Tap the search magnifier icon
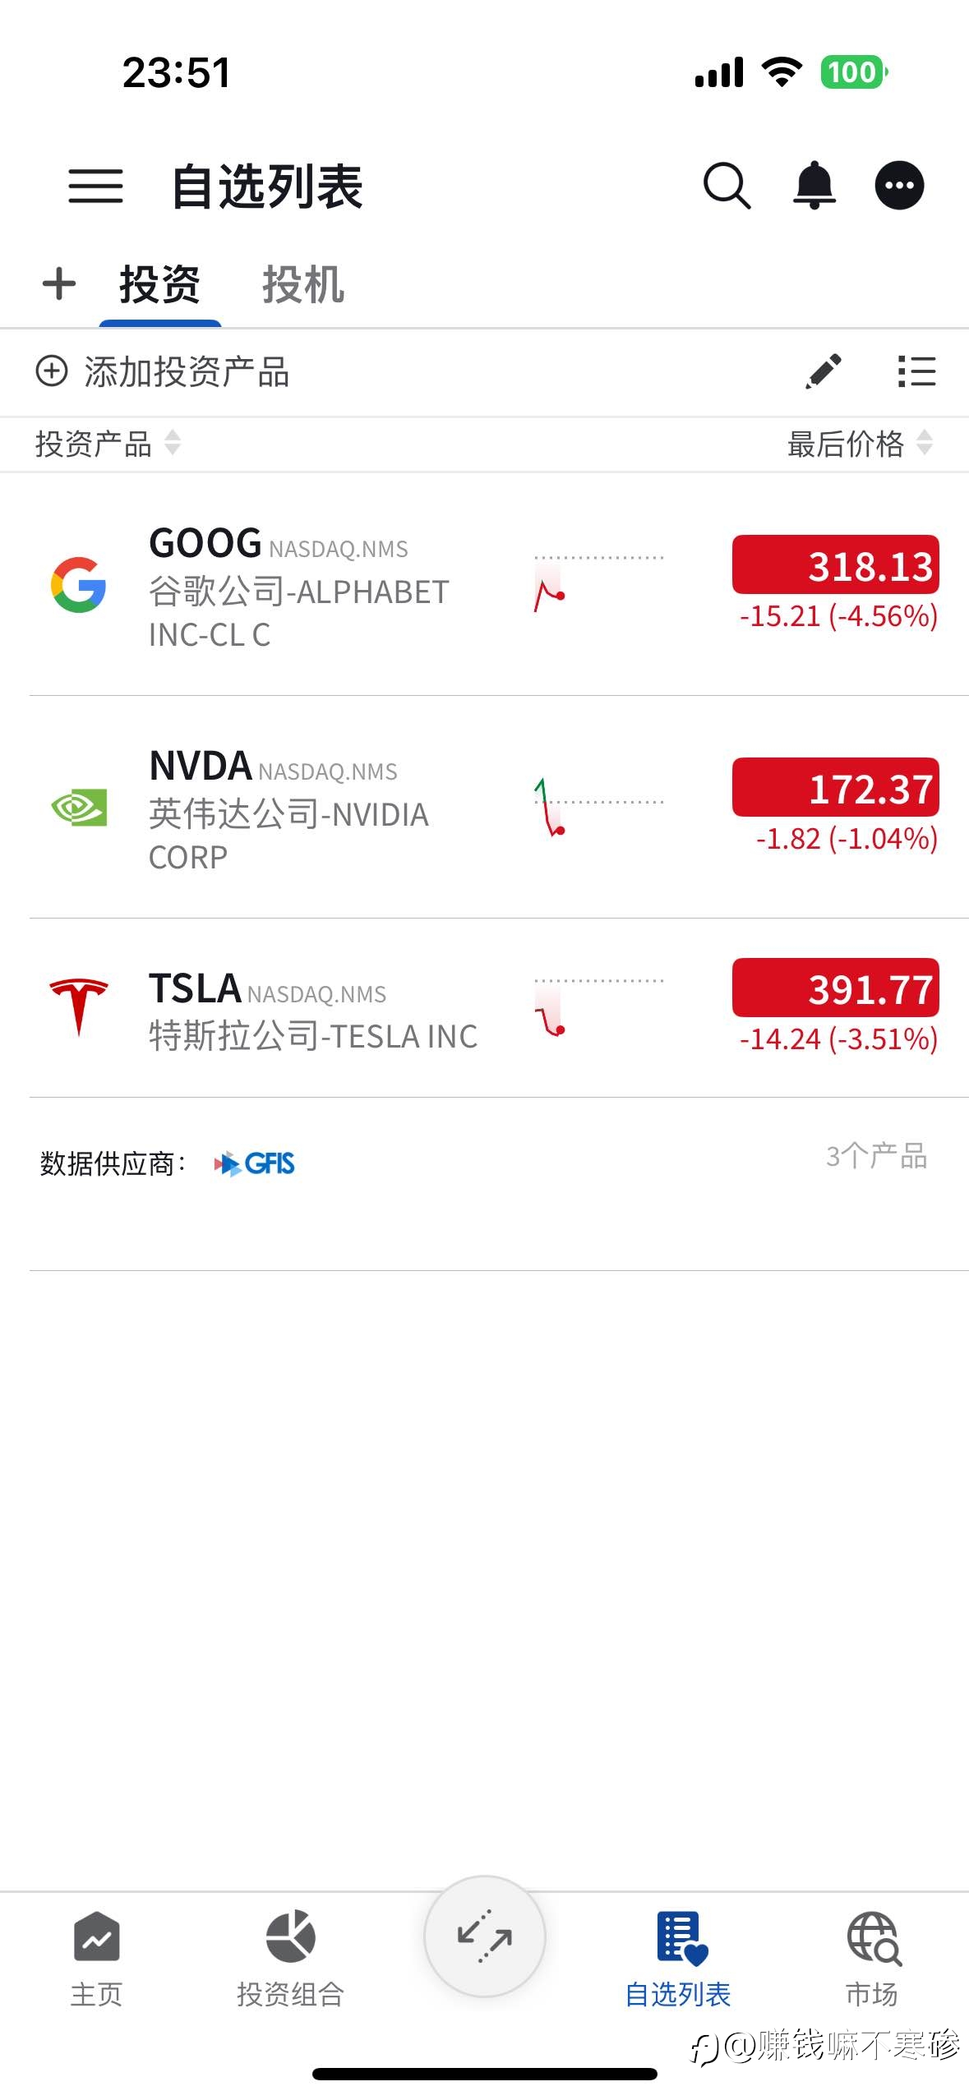Image resolution: width=969 pixels, height=2100 pixels. (x=727, y=186)
